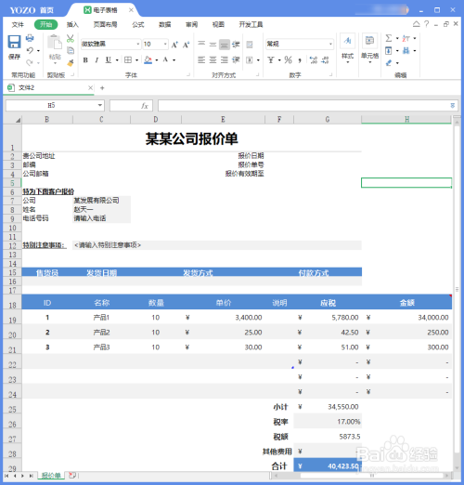Switch to the View (视图) tab
Viewport: 464px width, 485px height.
point(218,24)
